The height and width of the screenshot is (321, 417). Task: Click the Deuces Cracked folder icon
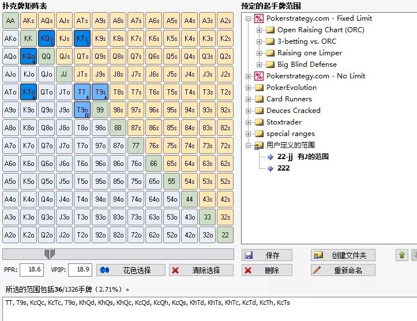259,111
